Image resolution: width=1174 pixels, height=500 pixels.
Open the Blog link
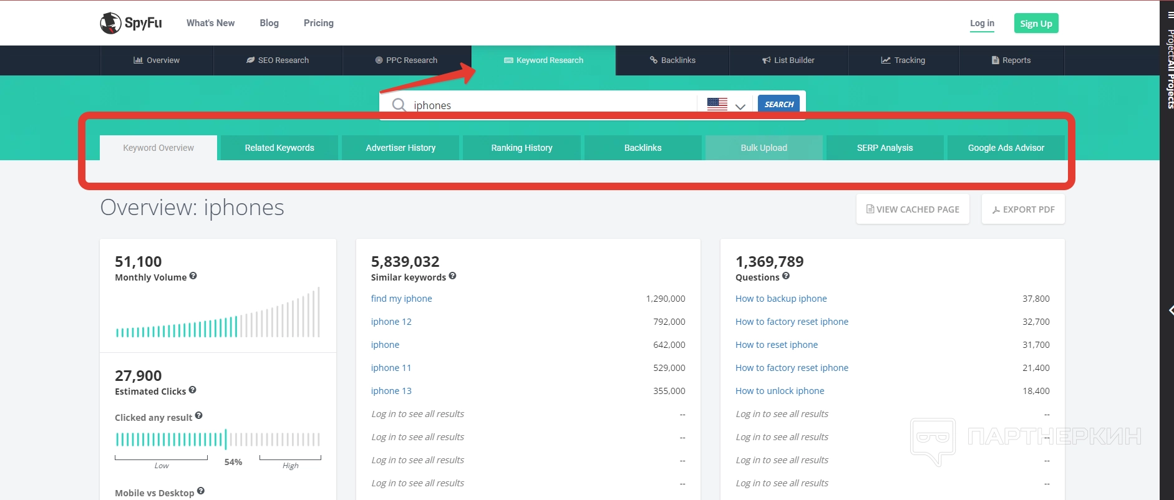pos(269,23)
